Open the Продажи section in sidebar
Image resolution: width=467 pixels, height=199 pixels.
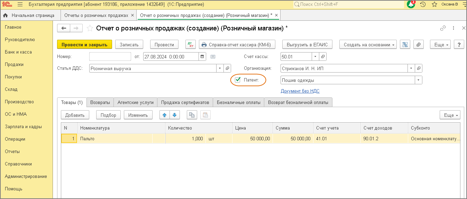pos(14,65)
